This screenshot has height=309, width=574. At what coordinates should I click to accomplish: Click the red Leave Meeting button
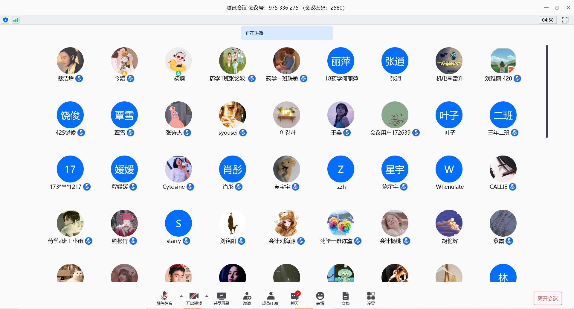pos(547,298)
